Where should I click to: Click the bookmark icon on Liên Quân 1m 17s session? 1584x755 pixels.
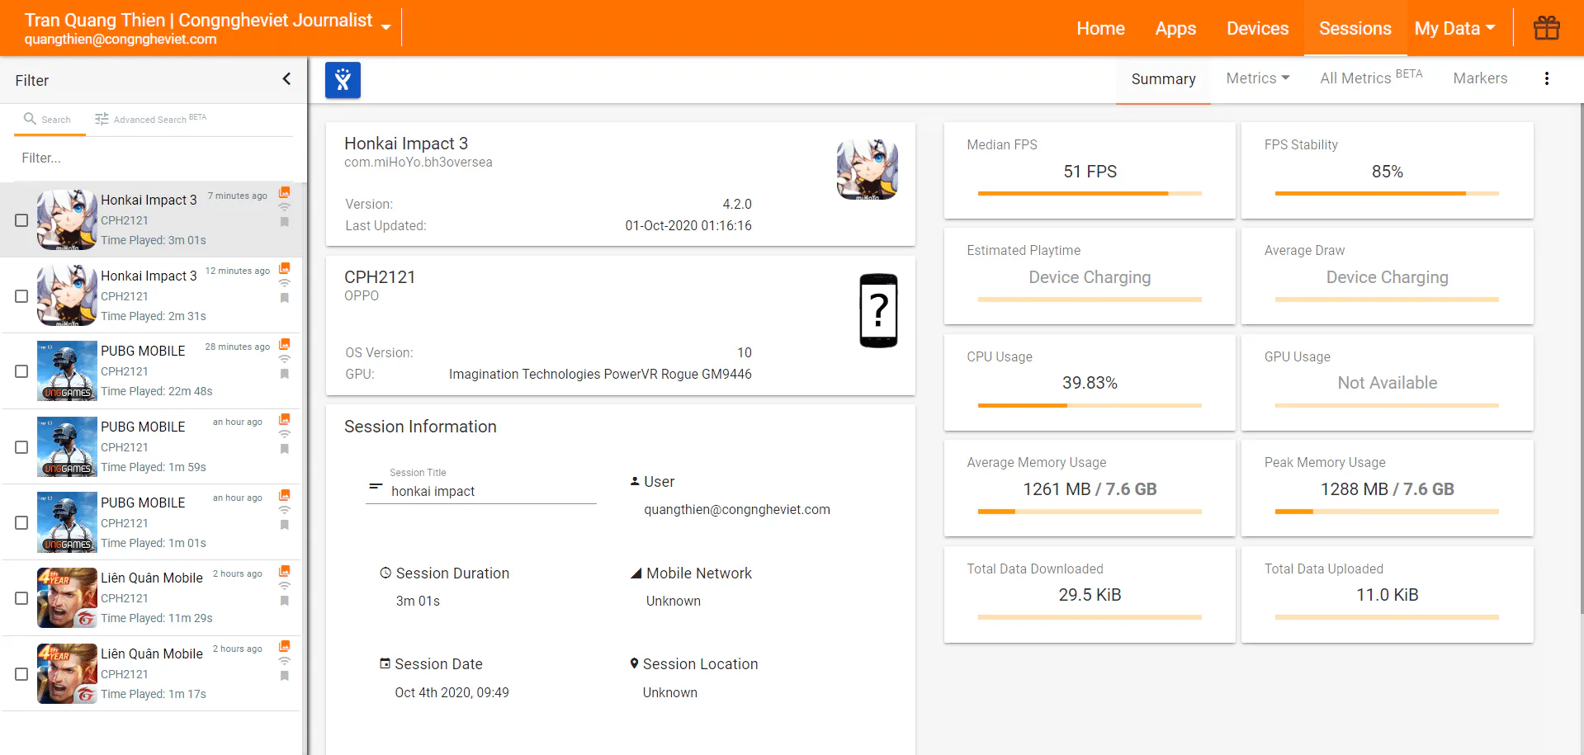[285, 676]
